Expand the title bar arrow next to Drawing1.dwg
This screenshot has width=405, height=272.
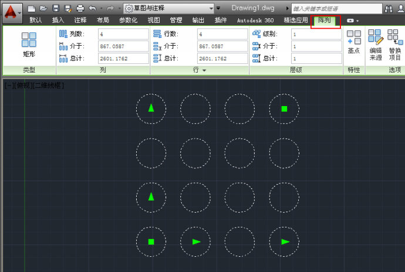(x=287, y=8)
